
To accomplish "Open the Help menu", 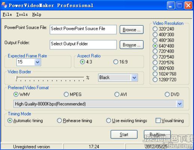I will [37, 15].
